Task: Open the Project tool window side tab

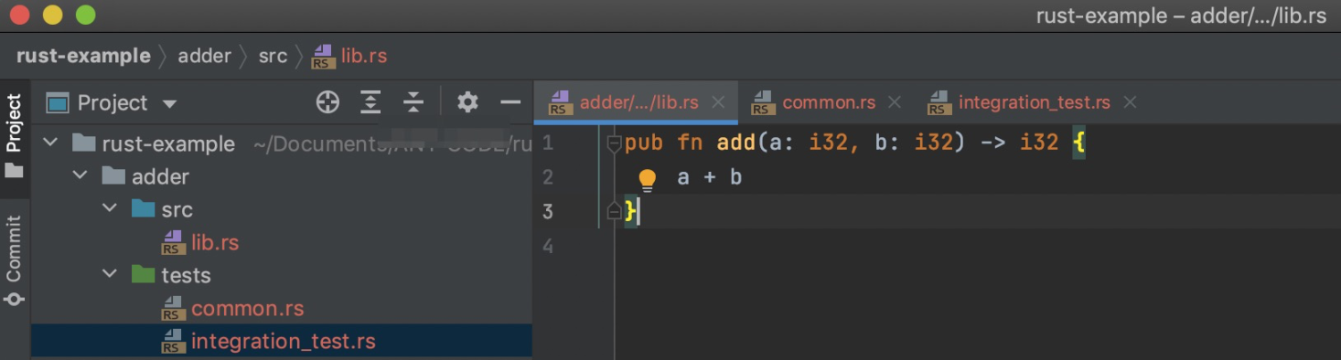Action: point(15,136)
